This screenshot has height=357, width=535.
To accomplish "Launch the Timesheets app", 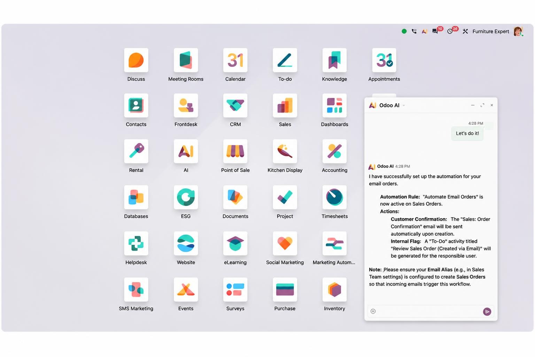I will pos(334,197).
